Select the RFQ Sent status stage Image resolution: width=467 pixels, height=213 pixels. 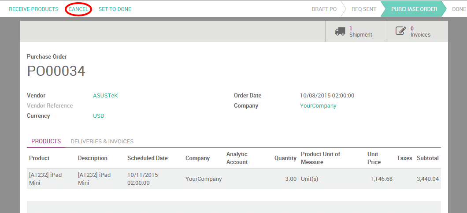click(x=363, y=9)
